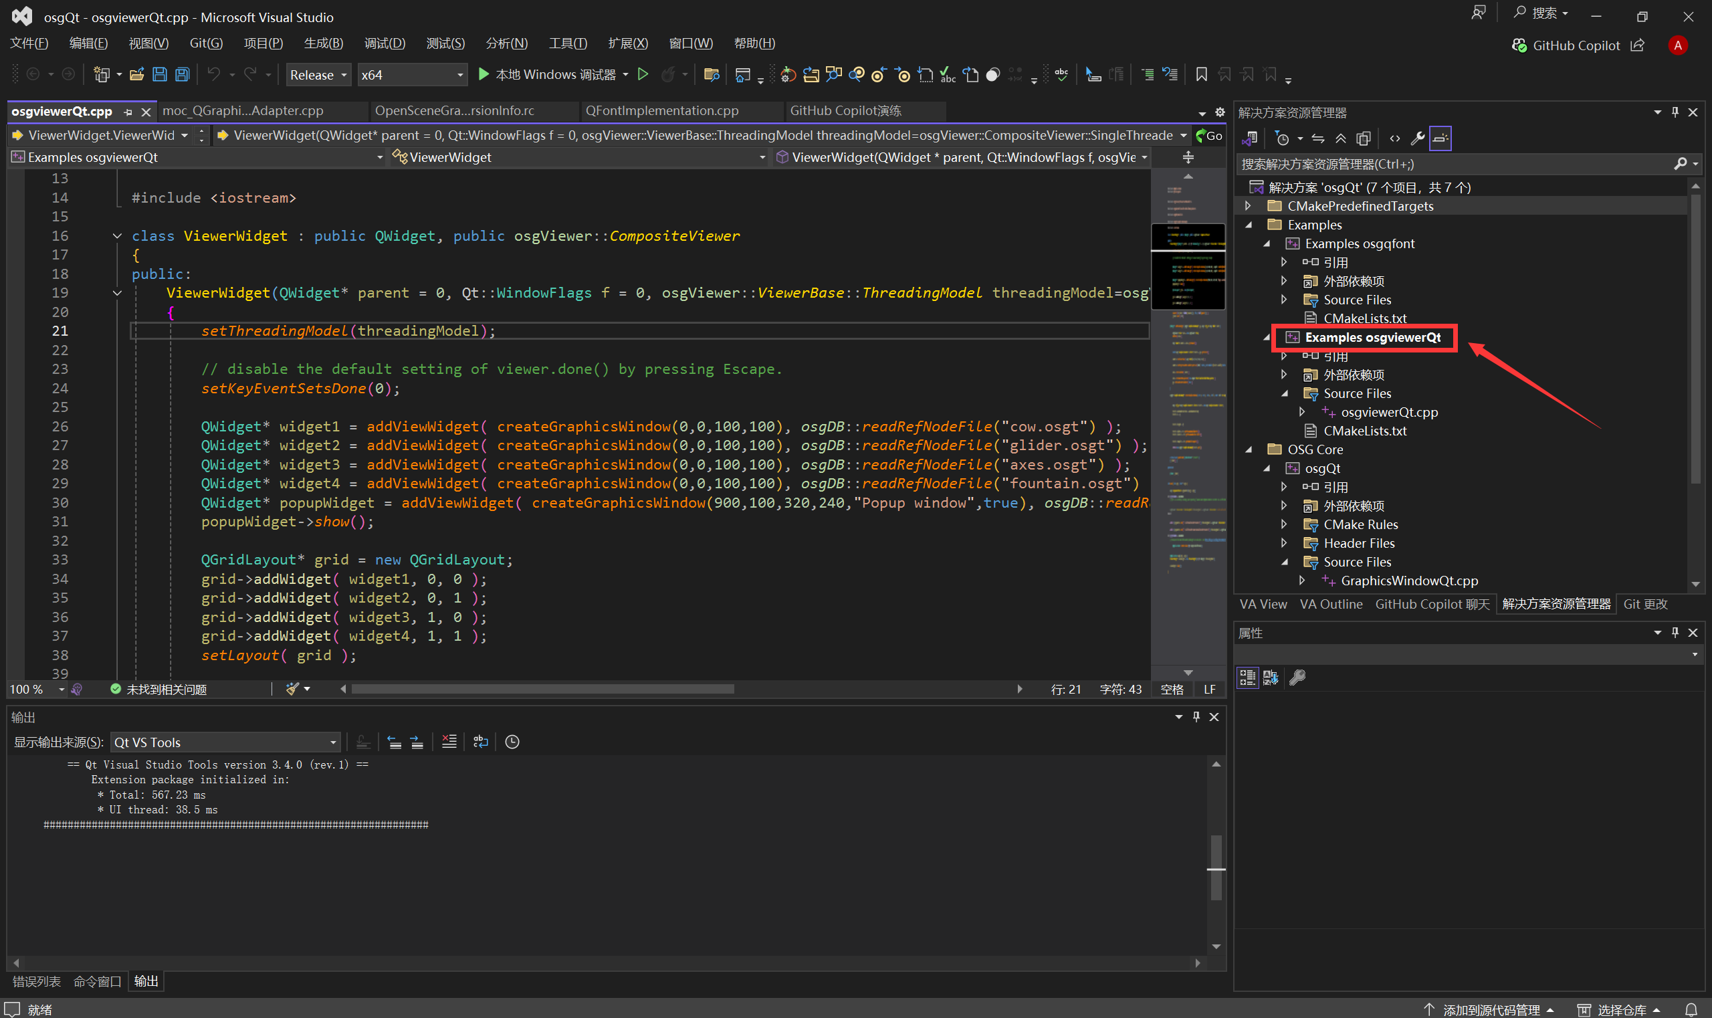Viewport: 1712px width, 1018px height.
Task: Click the Output window vertical scrollbar thumb
Action: (1215, 867)
